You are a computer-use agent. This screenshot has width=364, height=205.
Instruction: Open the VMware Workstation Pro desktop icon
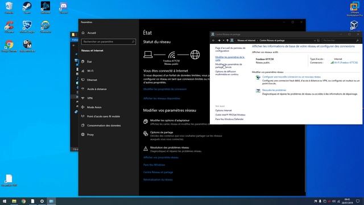click(x=354, y=9)
